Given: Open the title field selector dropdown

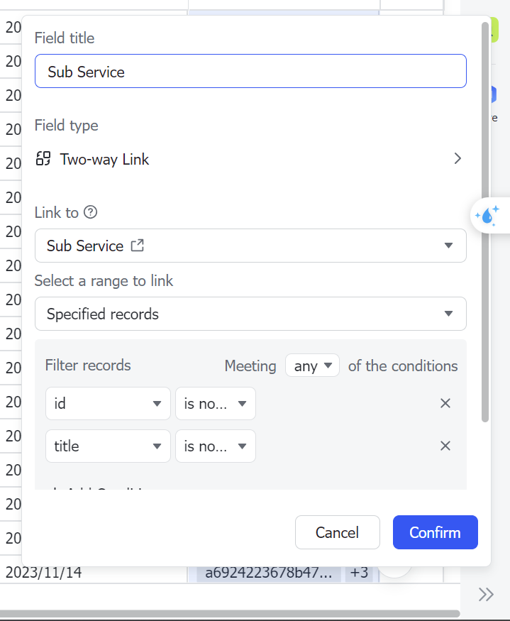Looking at the screenshot, I should coord(108,446).
